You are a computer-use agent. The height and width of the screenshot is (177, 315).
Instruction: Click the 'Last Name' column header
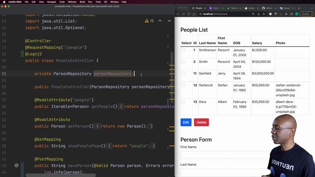pyautogui.click(x=207, y=43)
